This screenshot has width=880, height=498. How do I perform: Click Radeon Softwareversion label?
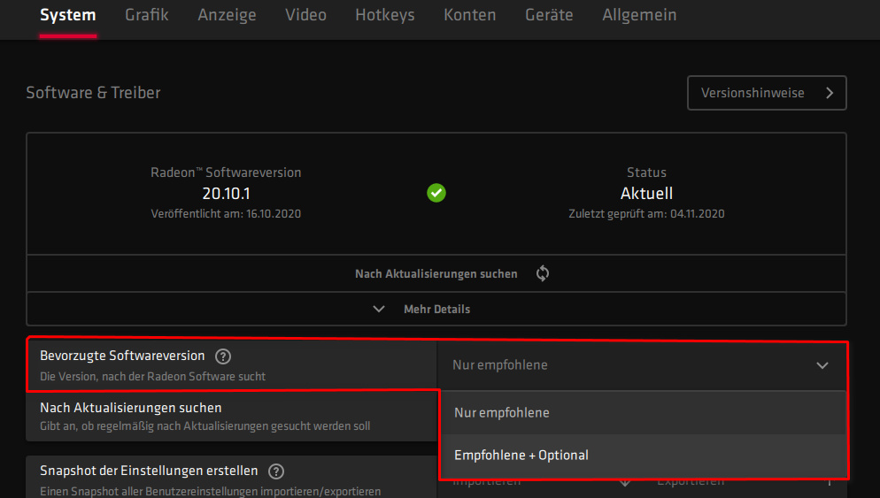click(x=226, y=172)
